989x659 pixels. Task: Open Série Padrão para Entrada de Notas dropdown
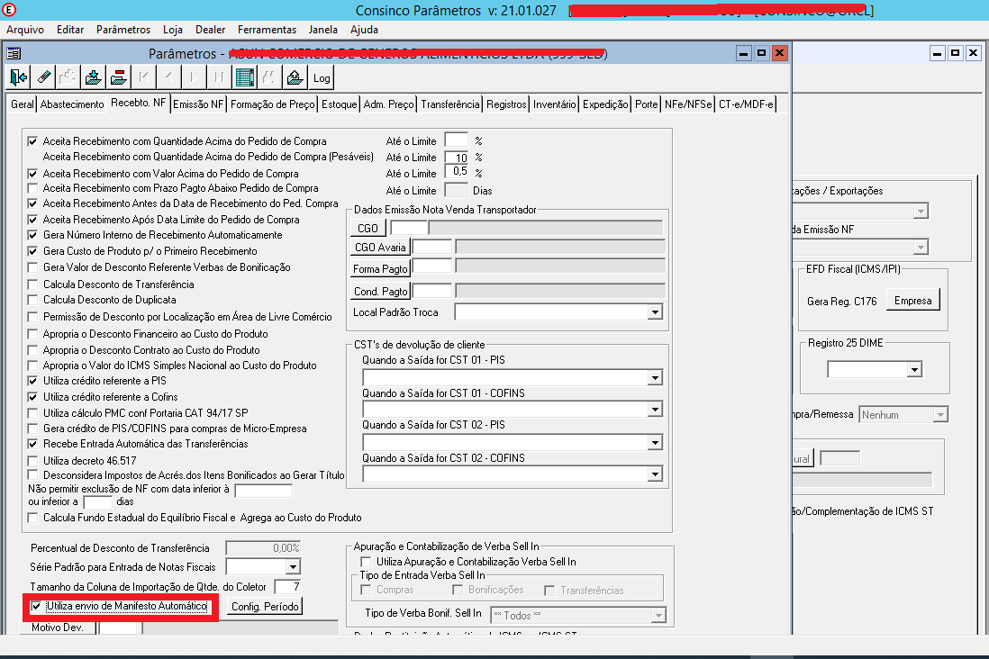[293, 567]
